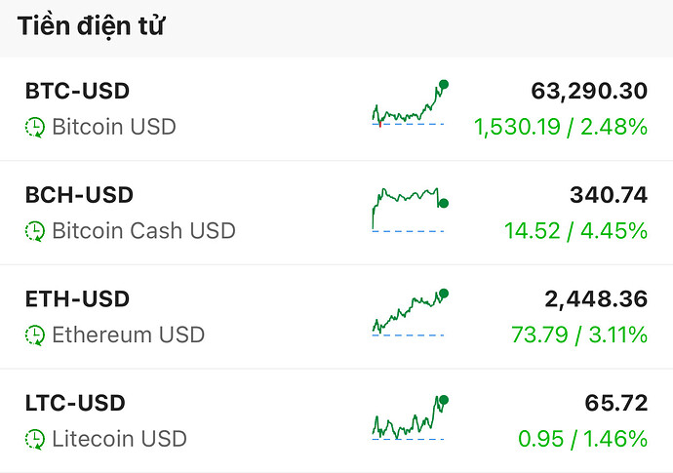Tap the Tiền điện tử section header
The image size is (673, 473).
(x=90, y=27)
